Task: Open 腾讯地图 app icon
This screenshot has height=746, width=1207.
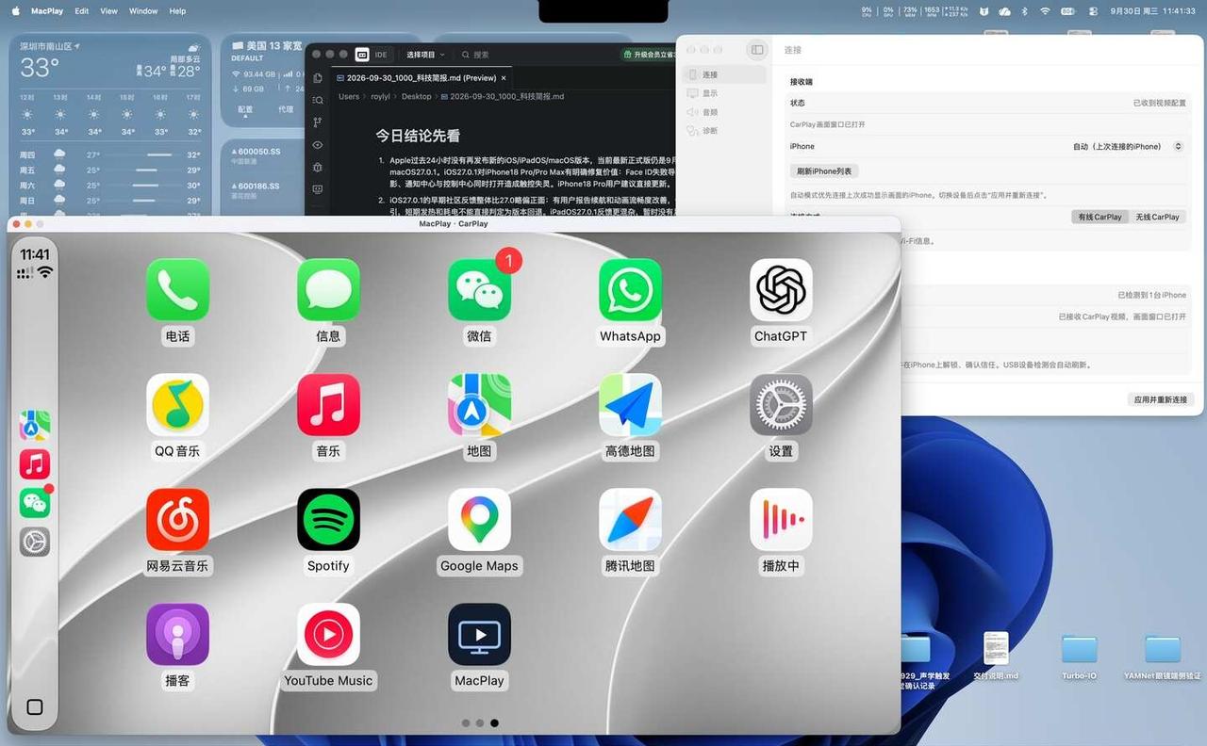Action: (630, 520)
